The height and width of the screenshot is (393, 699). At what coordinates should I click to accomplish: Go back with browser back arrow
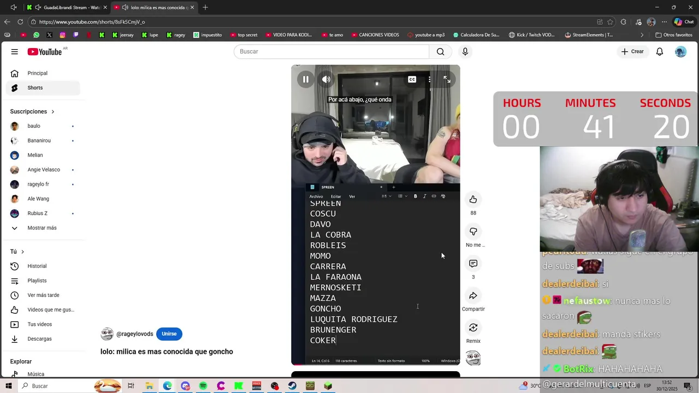tap(7, 22)
